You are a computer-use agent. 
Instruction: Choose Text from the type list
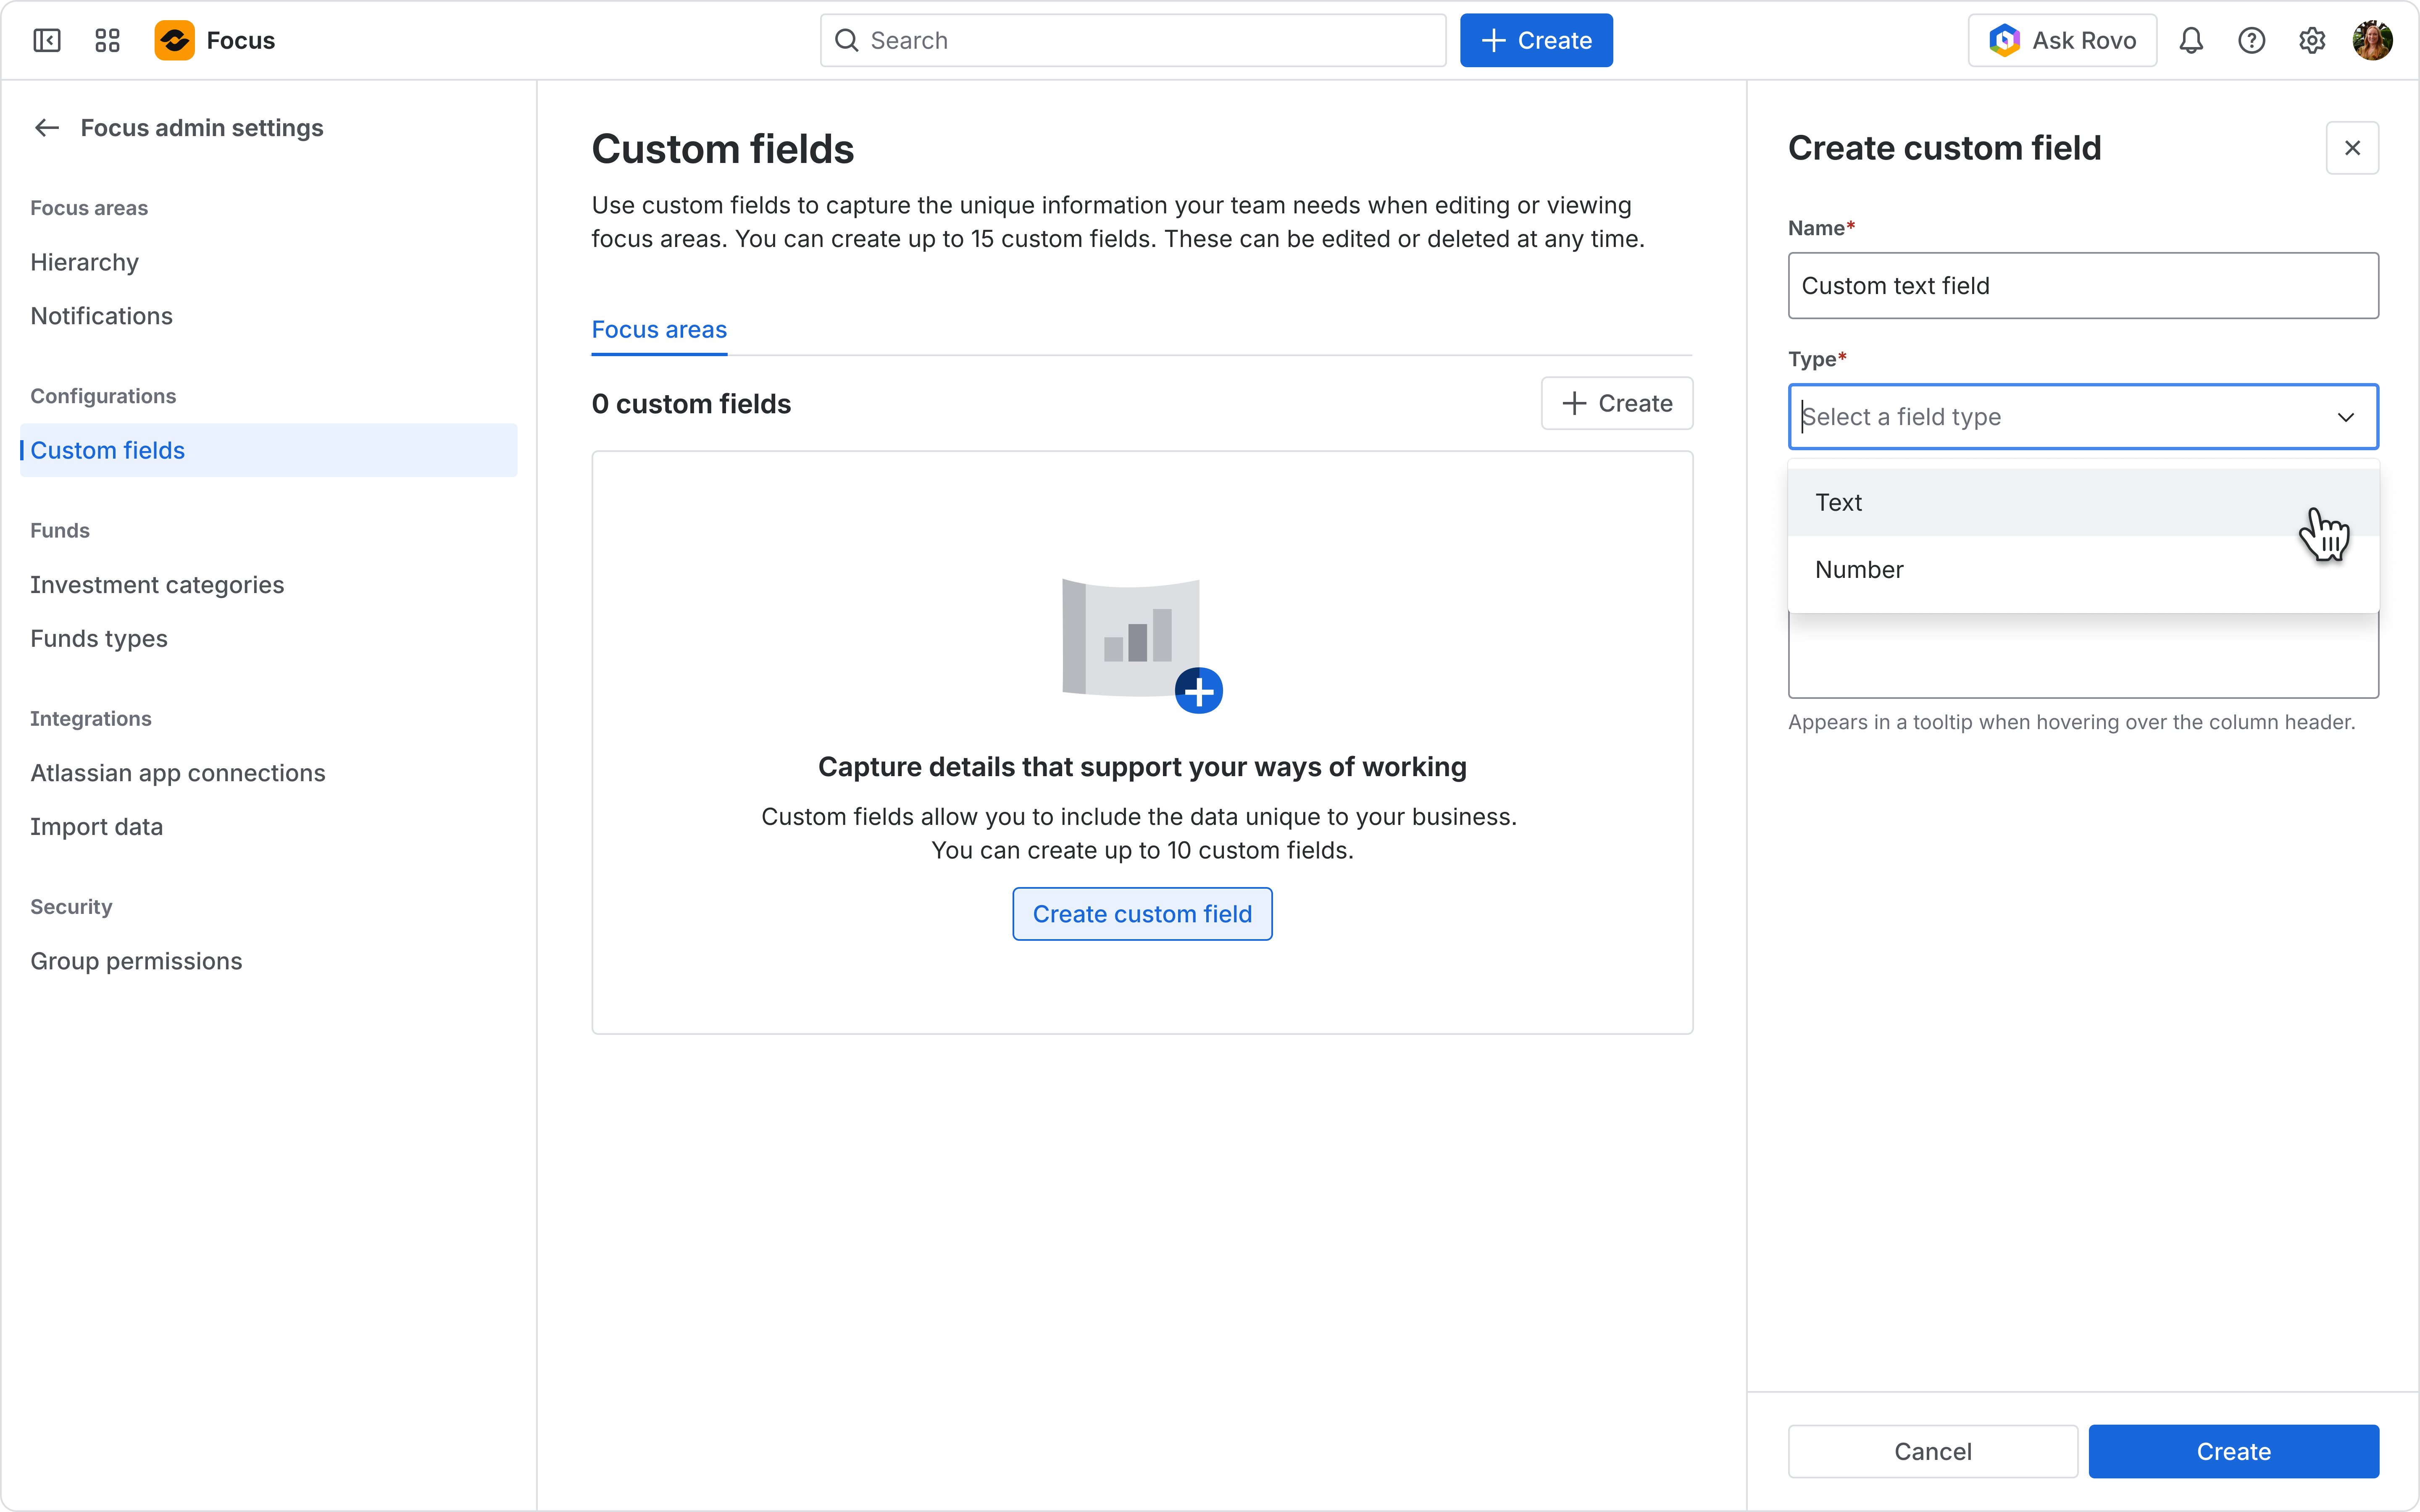[x=2083, y=502]
